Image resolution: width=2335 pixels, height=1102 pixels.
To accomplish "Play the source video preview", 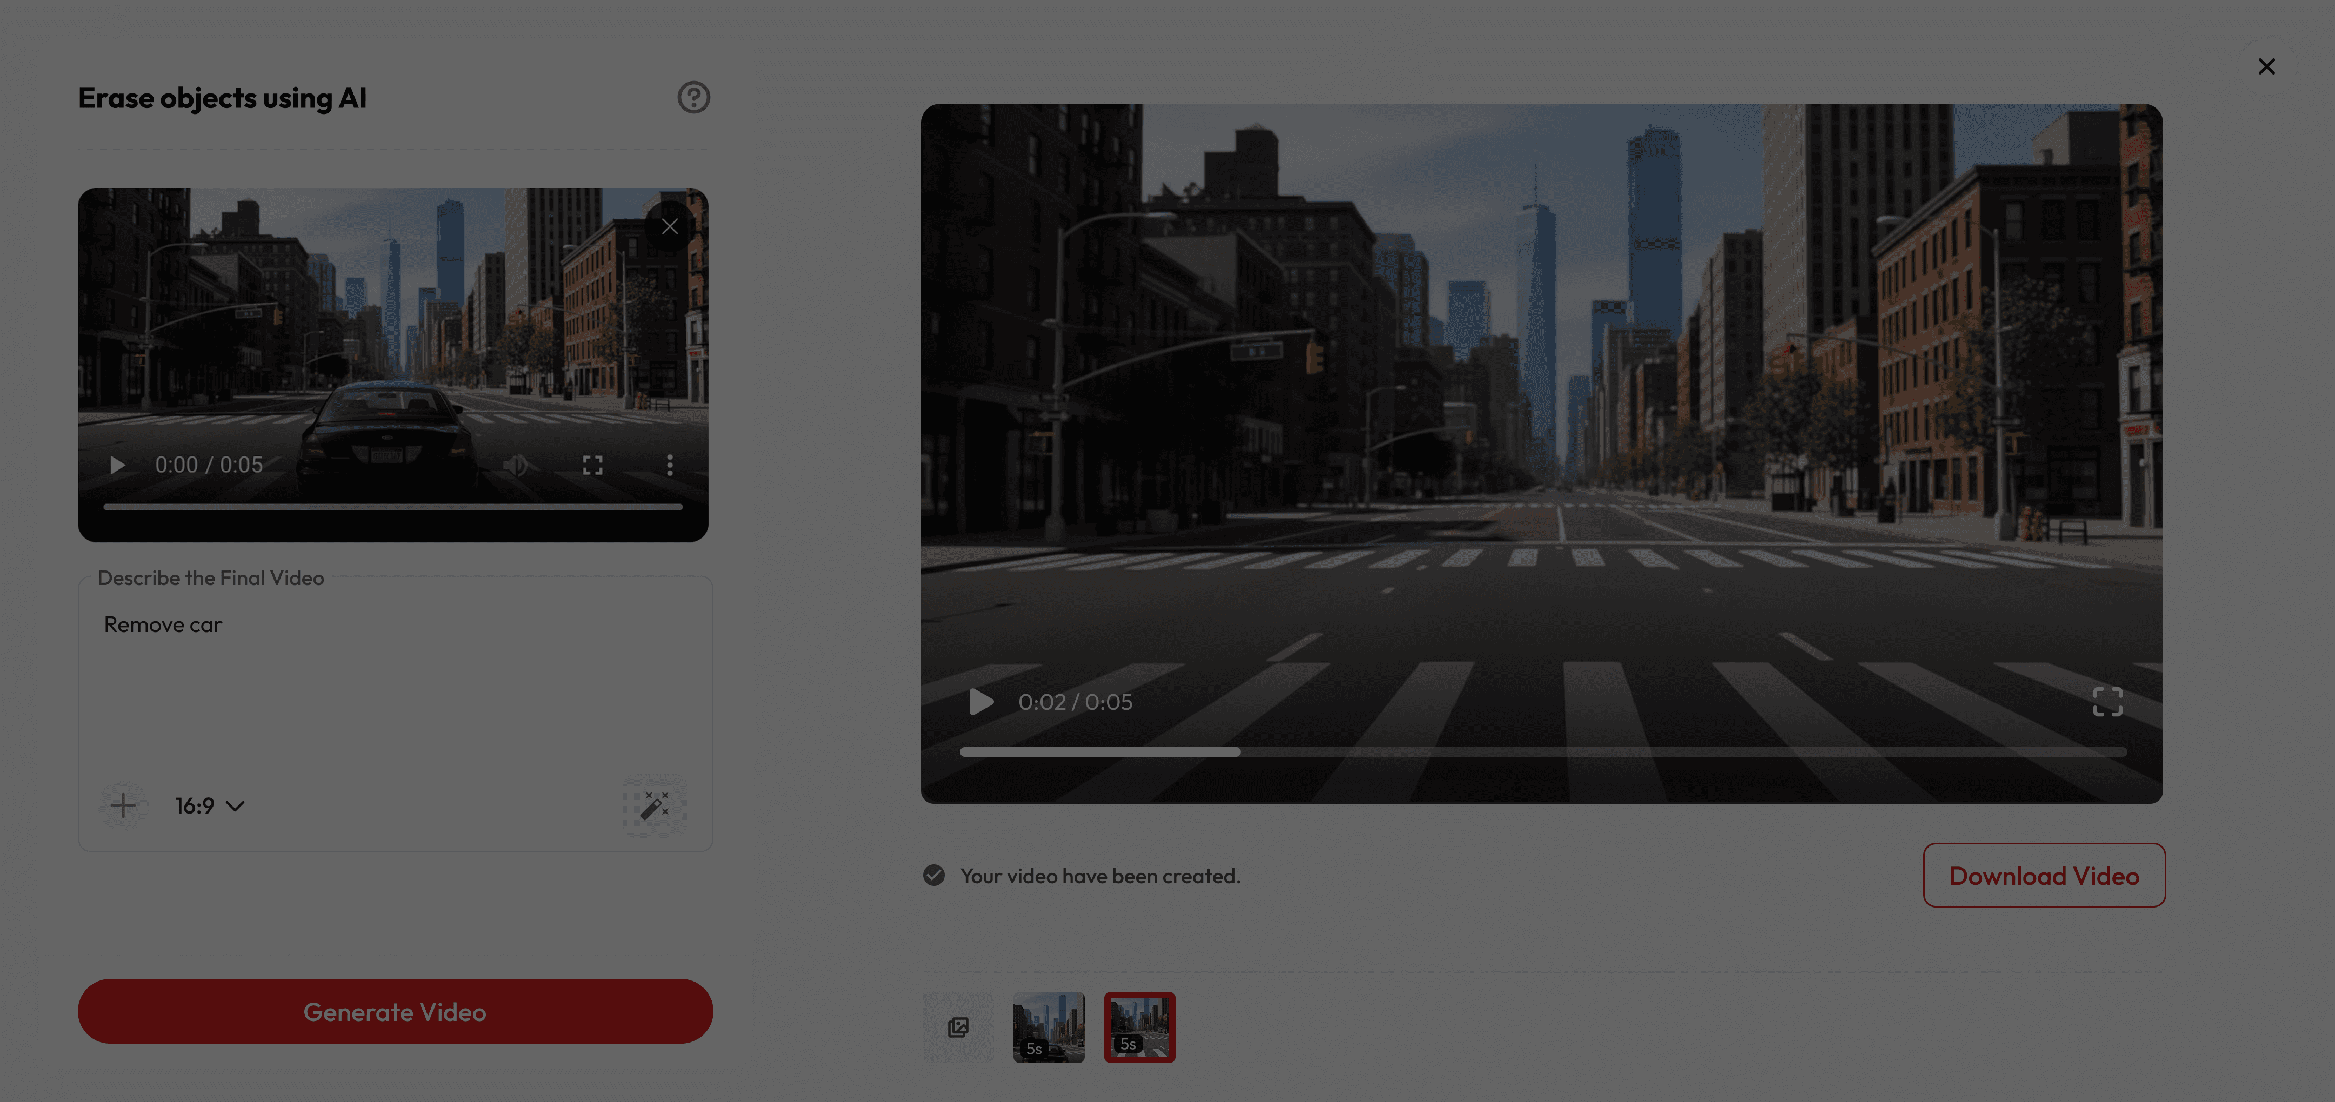I will click(117, 465).
